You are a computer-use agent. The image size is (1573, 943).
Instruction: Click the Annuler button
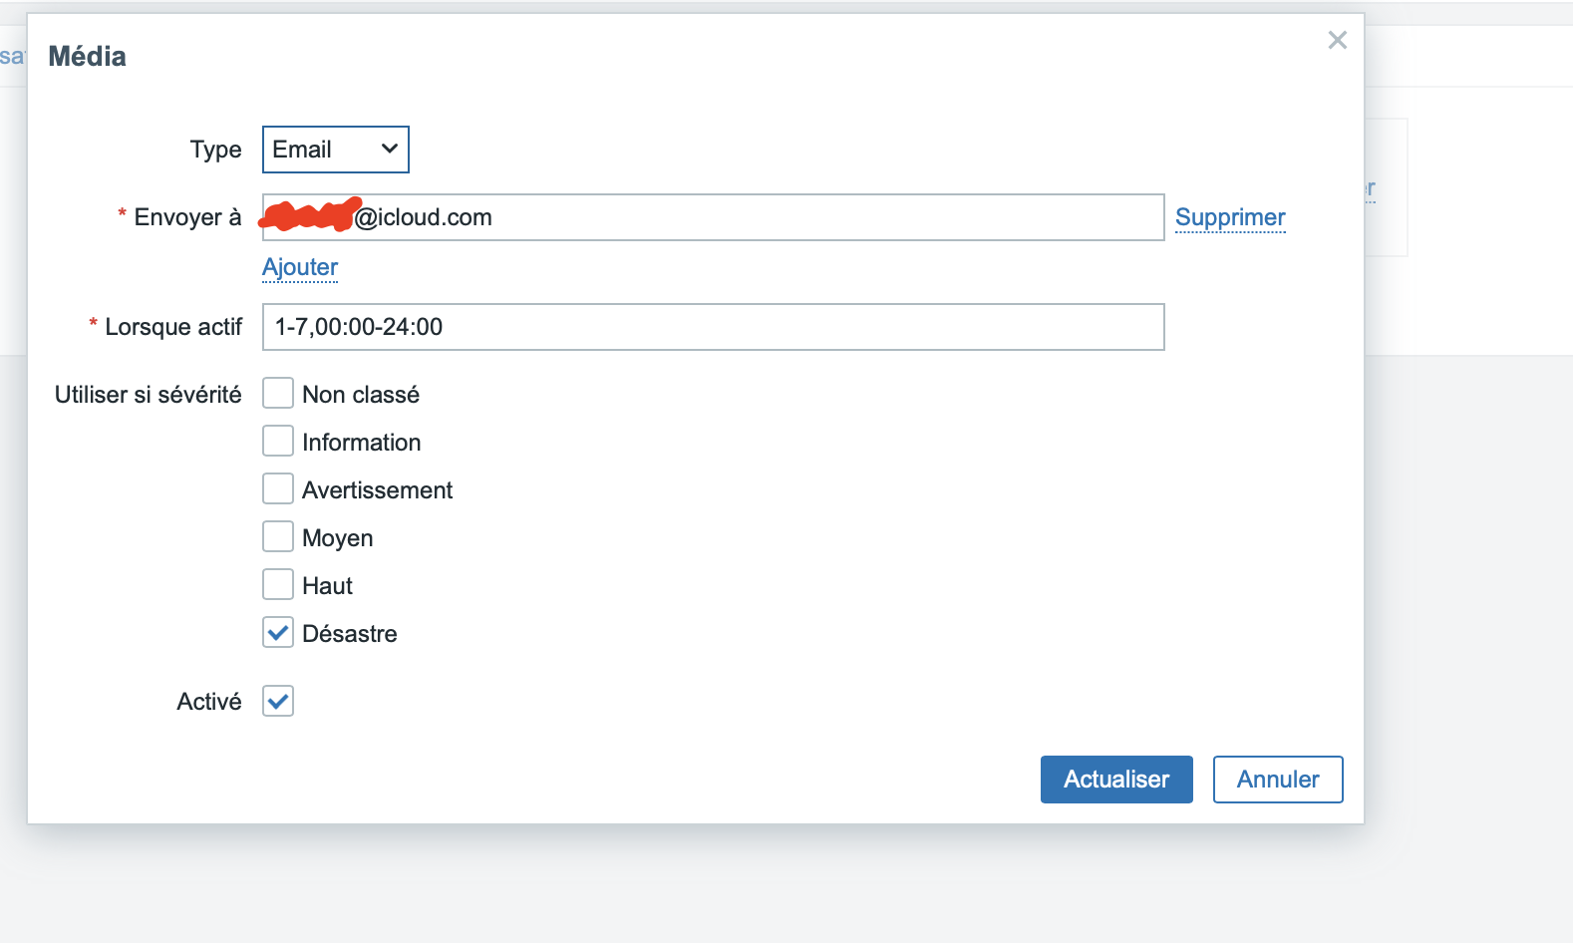pos(1277,779)
